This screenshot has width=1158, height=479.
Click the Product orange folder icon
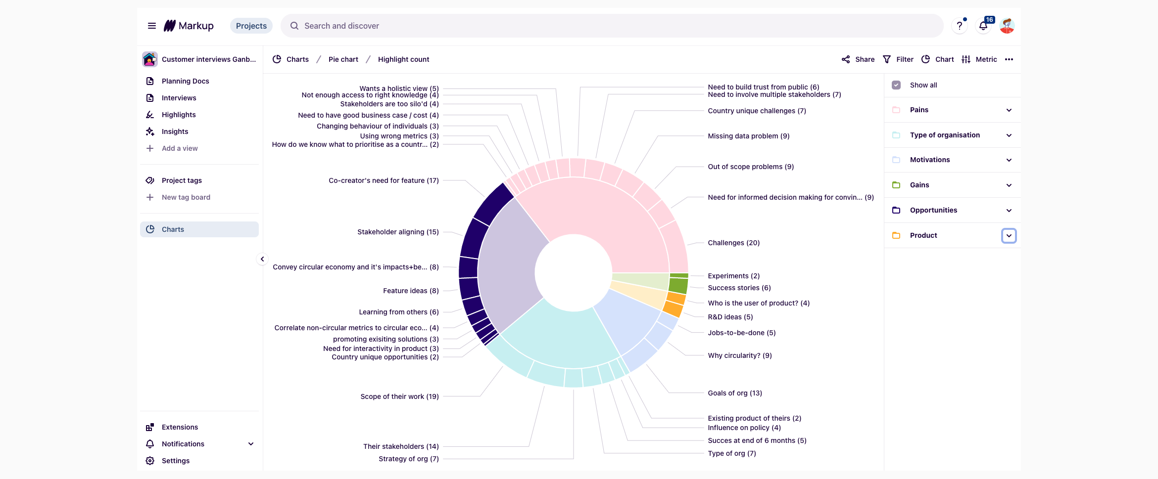(x=896, y=235)
